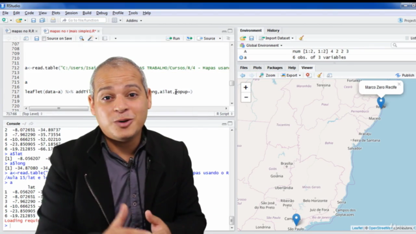
Task: Click the Viewer forward arrow icon
Action: tap(252, 75)
